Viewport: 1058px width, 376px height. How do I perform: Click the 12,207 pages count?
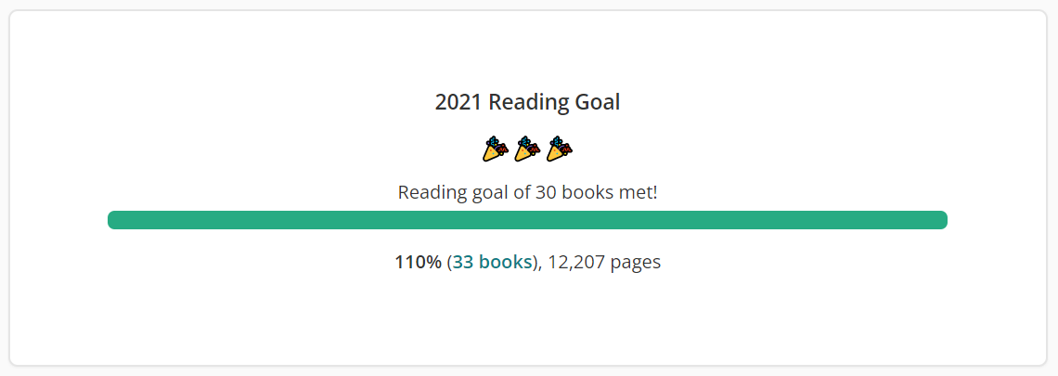[x=604, y=262]
